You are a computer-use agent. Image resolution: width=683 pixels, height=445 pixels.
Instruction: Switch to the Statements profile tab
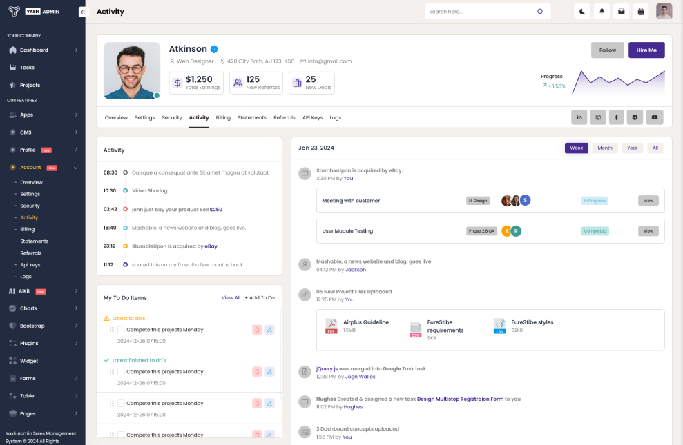pos(252,117)
